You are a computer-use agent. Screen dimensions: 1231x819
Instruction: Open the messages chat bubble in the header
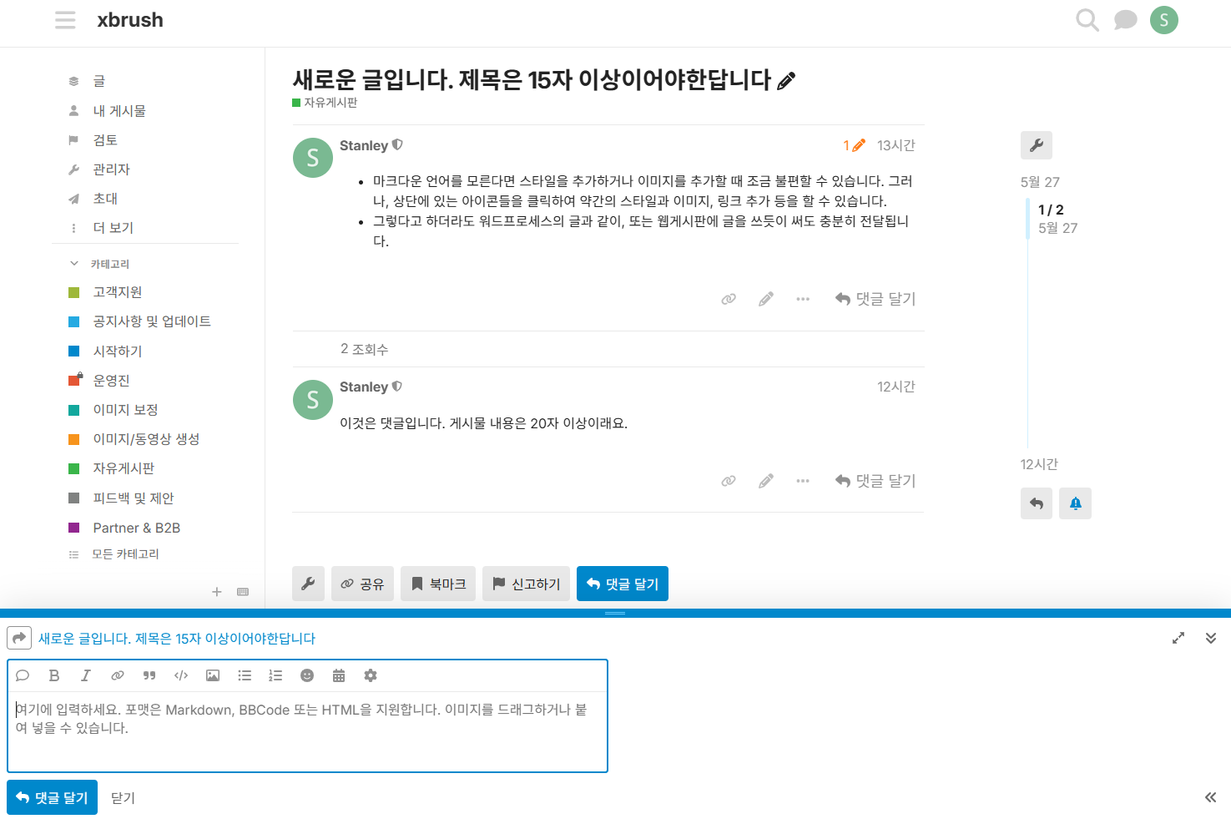(1125, 20)
